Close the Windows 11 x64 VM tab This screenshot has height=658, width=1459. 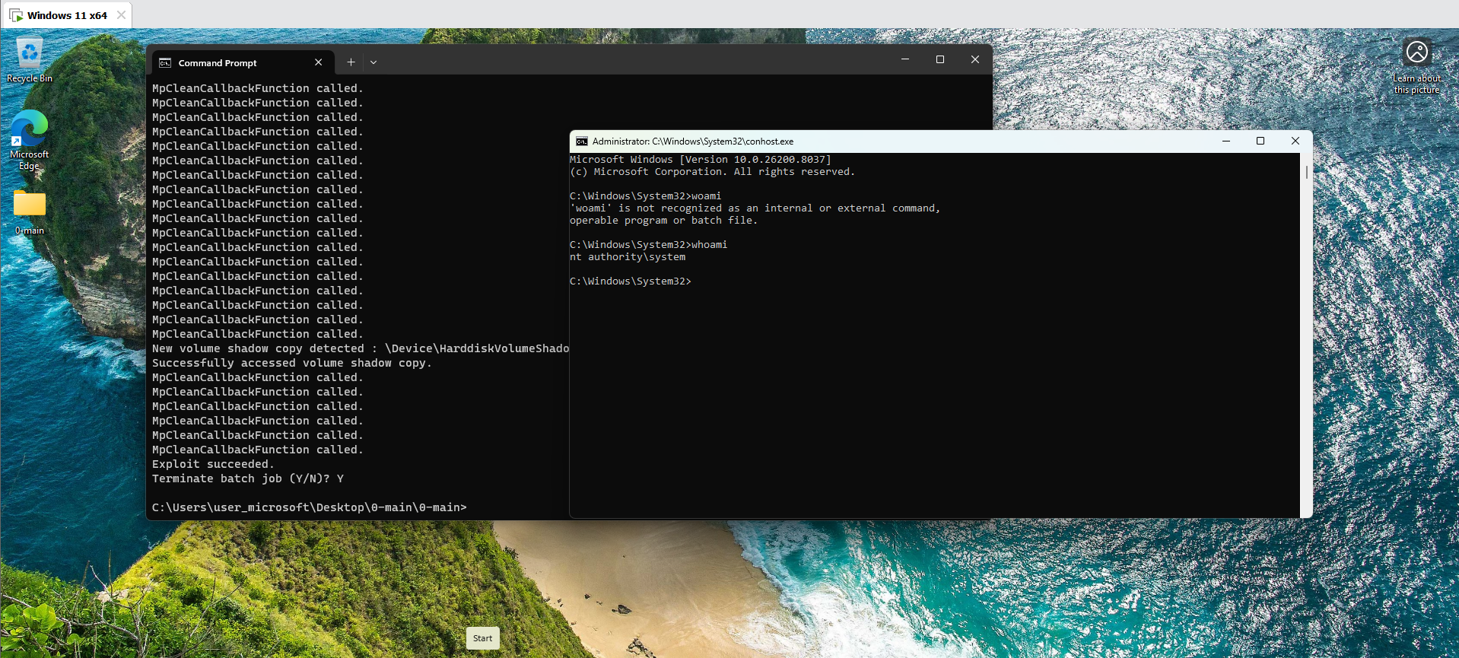point(121,15)
